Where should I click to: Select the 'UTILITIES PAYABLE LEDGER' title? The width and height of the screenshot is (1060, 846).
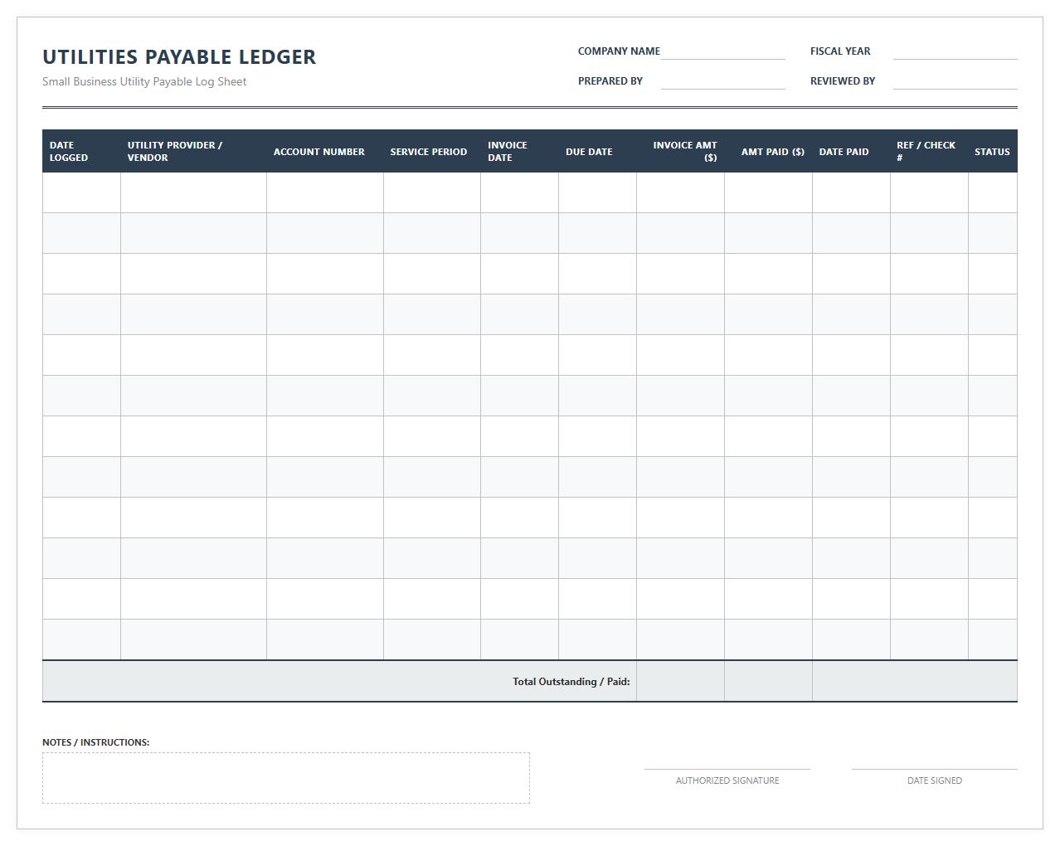[x=179, y=57]
